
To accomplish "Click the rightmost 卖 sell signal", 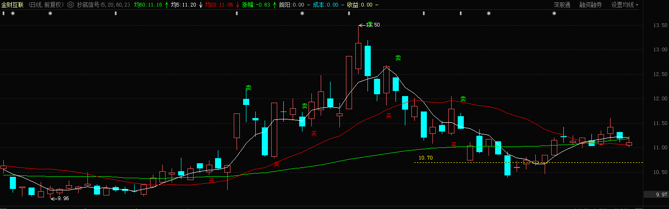I will click(x=463, y=99).
